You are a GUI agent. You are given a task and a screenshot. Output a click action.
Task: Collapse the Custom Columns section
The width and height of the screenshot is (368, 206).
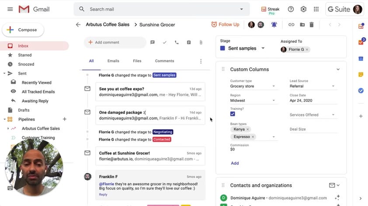tap(338, 69)
